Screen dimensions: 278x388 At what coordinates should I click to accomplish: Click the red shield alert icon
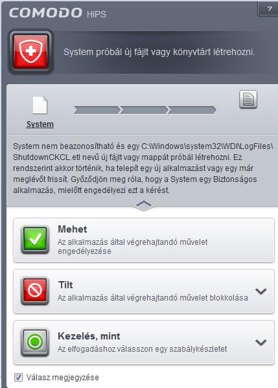[x=30, y=52]
